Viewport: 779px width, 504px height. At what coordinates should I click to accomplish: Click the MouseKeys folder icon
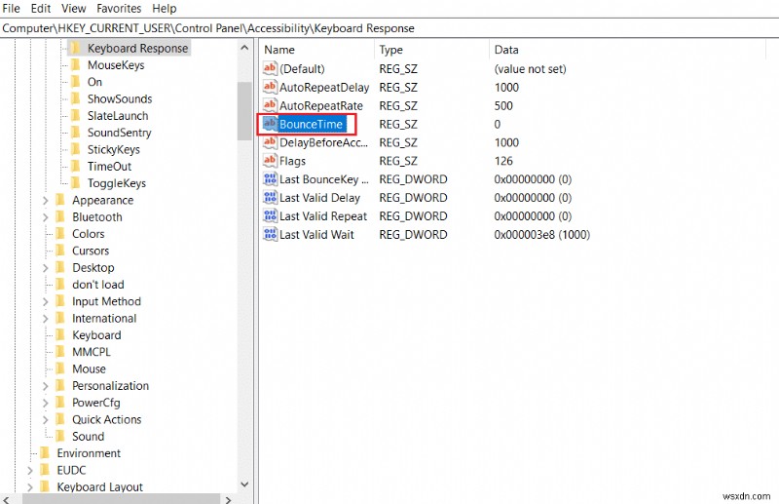tap(75, 65)
